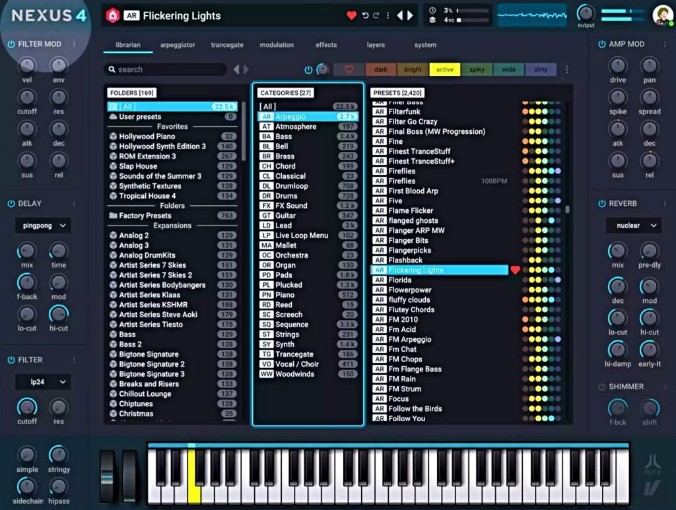This screenshot has height=510, width=676.
Task: Open the filter type dropdown showing lp24
Action: click(x=42, y=382)
